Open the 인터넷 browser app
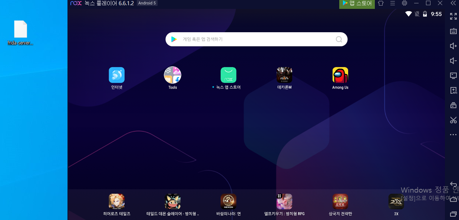The height and width of the screenshot is (220, 459). pyautogui.click(x=116, y=75)
